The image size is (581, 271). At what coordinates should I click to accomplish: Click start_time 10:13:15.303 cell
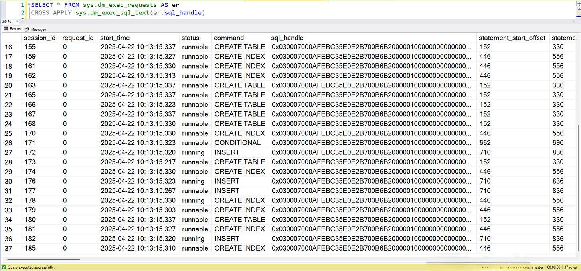pyautogui.click(x=138, y=210)
